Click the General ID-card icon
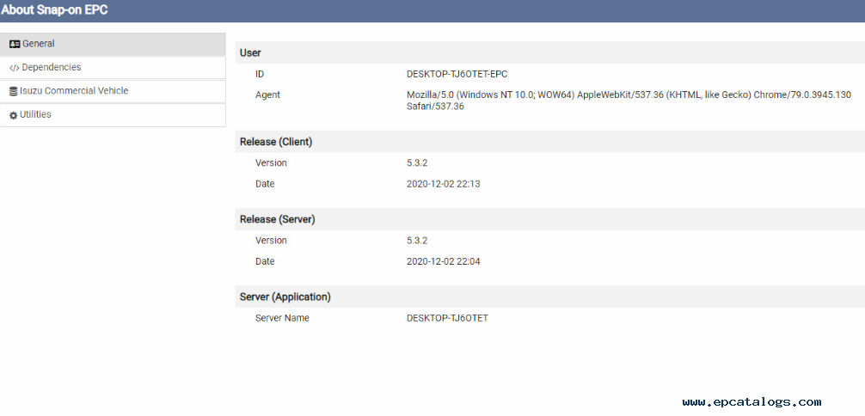 [x=15, y=44]
